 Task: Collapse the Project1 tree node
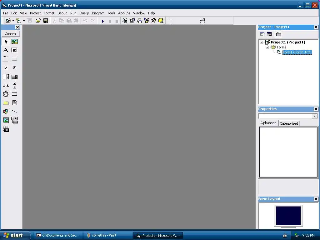click(262, 42)
